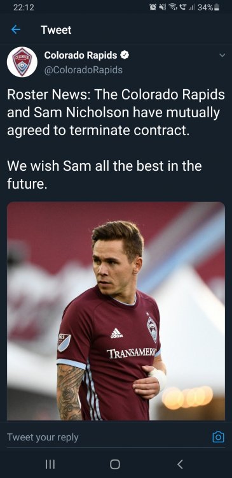The width and height of the screenshot is (232, 478).
Task: Tap the alarm icon in status bar
Action: pyautogui.click(x=153, y=7)
